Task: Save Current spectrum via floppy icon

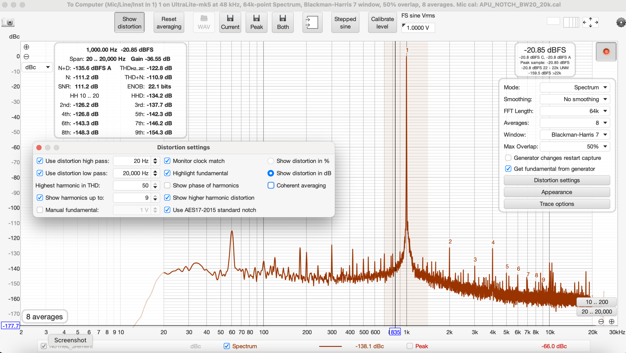Action: 230,22
